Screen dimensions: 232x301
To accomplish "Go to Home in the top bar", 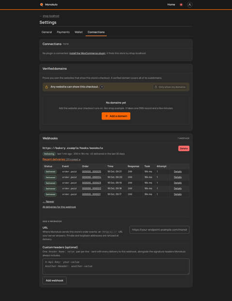I will (171, 4).
